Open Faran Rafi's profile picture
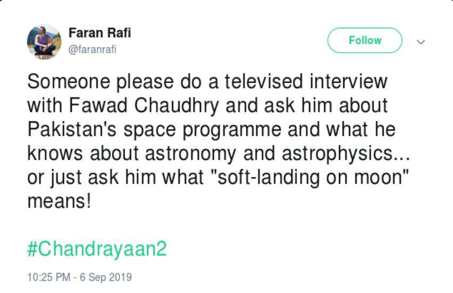Screen dimensions: 453x293 tap(44, 42)
